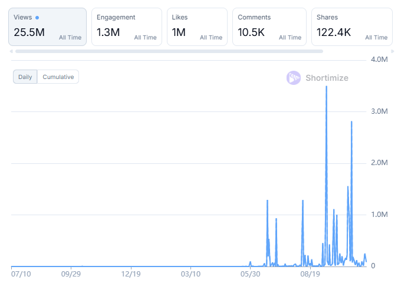Click All Time label in Views card
398x283 pixels.
(x=70, y=38)
